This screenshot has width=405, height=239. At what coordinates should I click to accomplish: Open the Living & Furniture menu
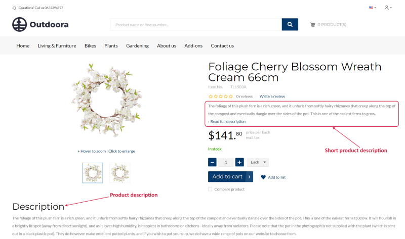(57, 45)
